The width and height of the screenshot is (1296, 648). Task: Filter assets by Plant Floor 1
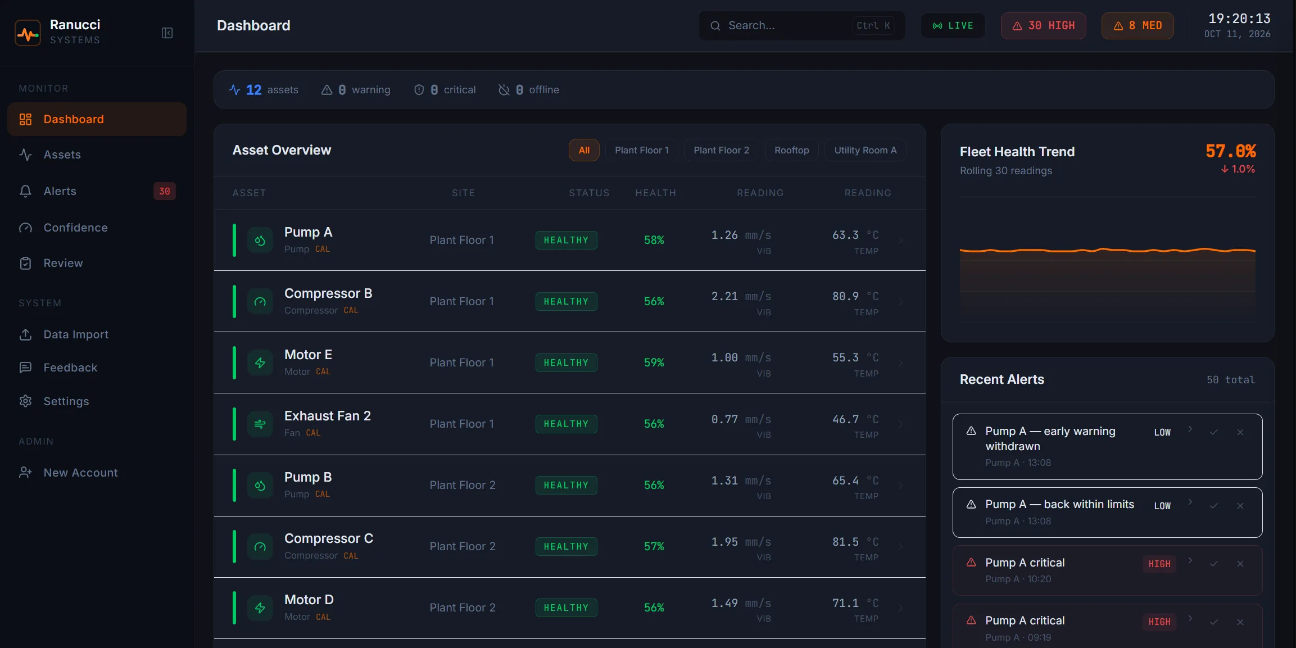tap(641, 150)
